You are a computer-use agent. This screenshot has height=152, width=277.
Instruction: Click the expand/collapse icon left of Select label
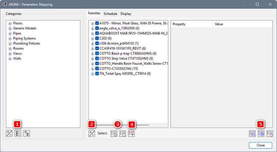coord(92,134)
